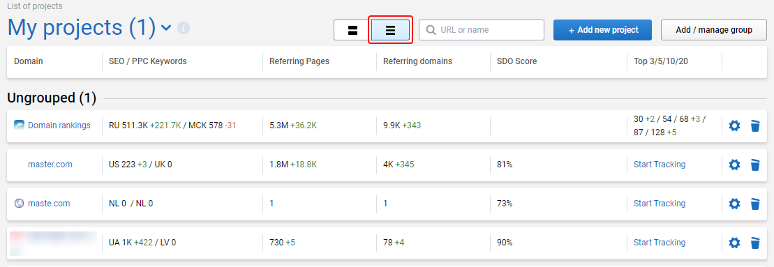Click UA 1K +422 / LV 0 cell

[142, 243]
